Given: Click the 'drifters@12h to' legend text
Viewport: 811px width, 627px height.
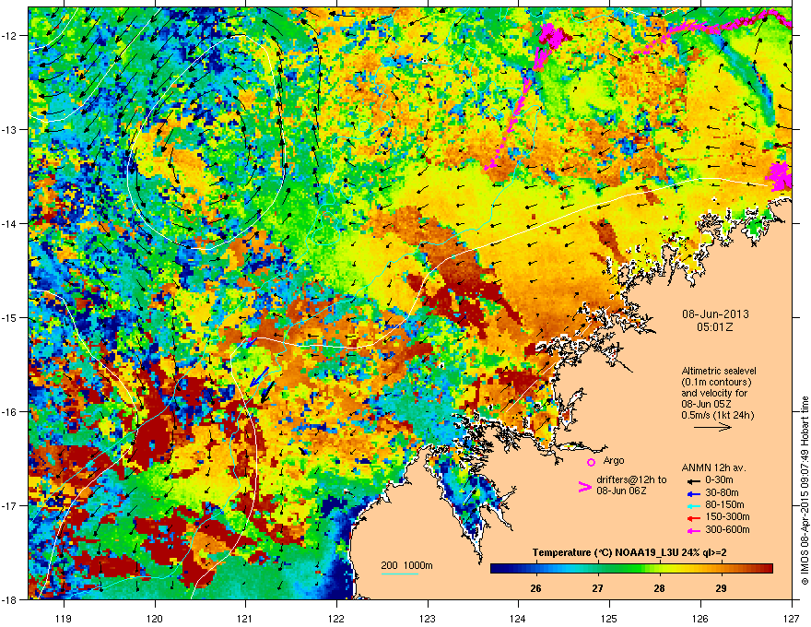Looking at the screenshot, I should tap(631, 480).
